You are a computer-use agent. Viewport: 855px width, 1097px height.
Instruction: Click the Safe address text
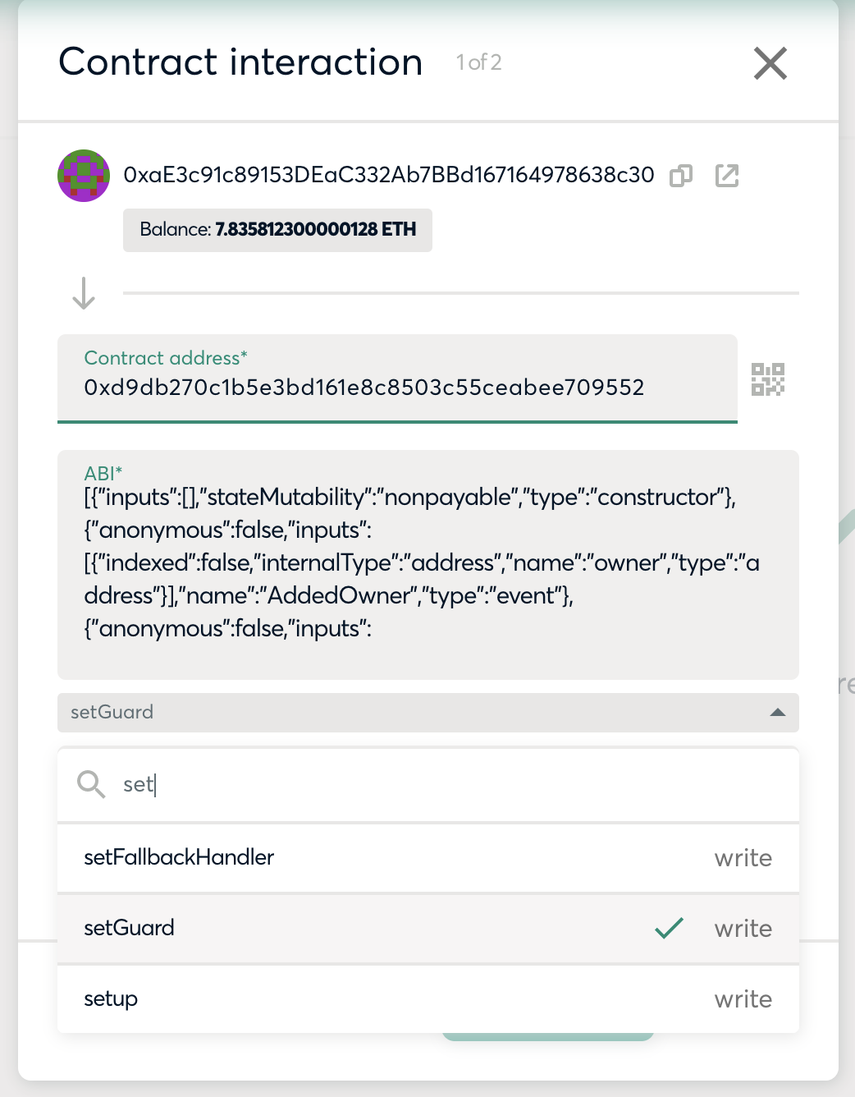389,175
